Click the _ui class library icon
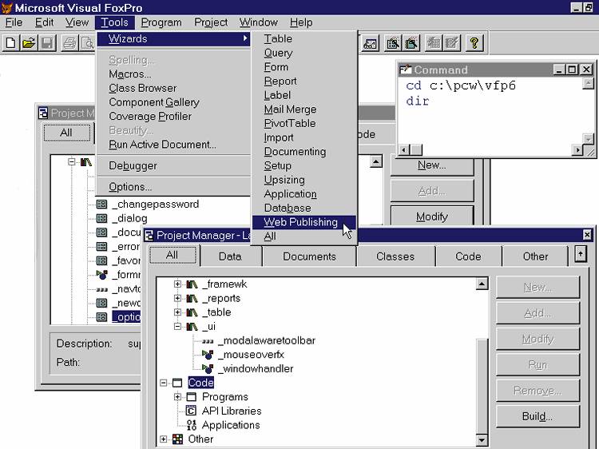599x449 pixels. (192, 327)
